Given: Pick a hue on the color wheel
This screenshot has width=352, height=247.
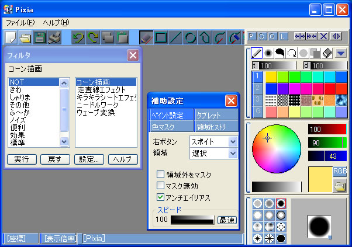Looking at the screenshot, I should [x=277, y=149].
